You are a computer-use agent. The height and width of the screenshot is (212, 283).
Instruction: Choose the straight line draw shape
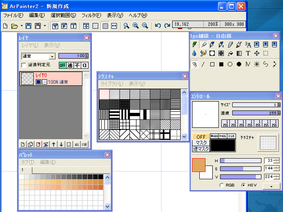pyautogui.click(x=203, y=64)
